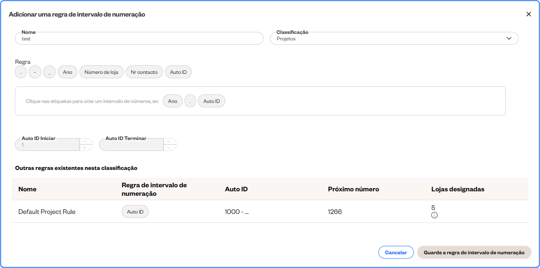Decrease the Auto ID Terminar value
540x268 pixels.
pos(170,148)
